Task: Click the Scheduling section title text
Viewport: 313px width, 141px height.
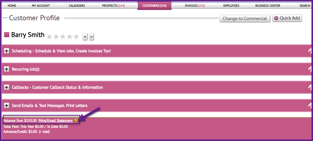Action: [61, 51]
